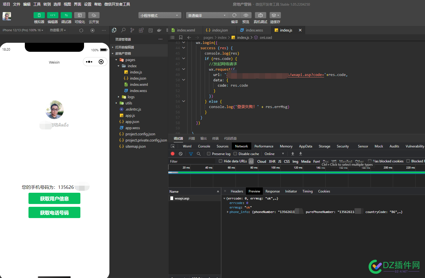Image resolution: width=425 pixels, height=278 pixels.
Task: Toggle the Hide data URLs checkbox
Action: 221,161
